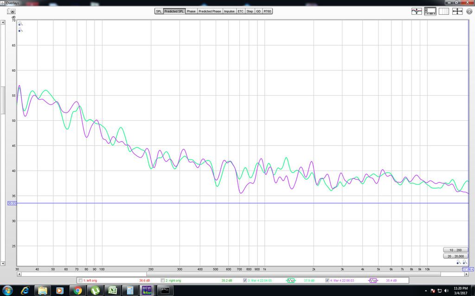Click the lower vertical zoom magnifier icon

click(20, 30)
